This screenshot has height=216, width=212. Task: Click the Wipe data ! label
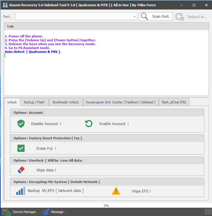[46, 170]
